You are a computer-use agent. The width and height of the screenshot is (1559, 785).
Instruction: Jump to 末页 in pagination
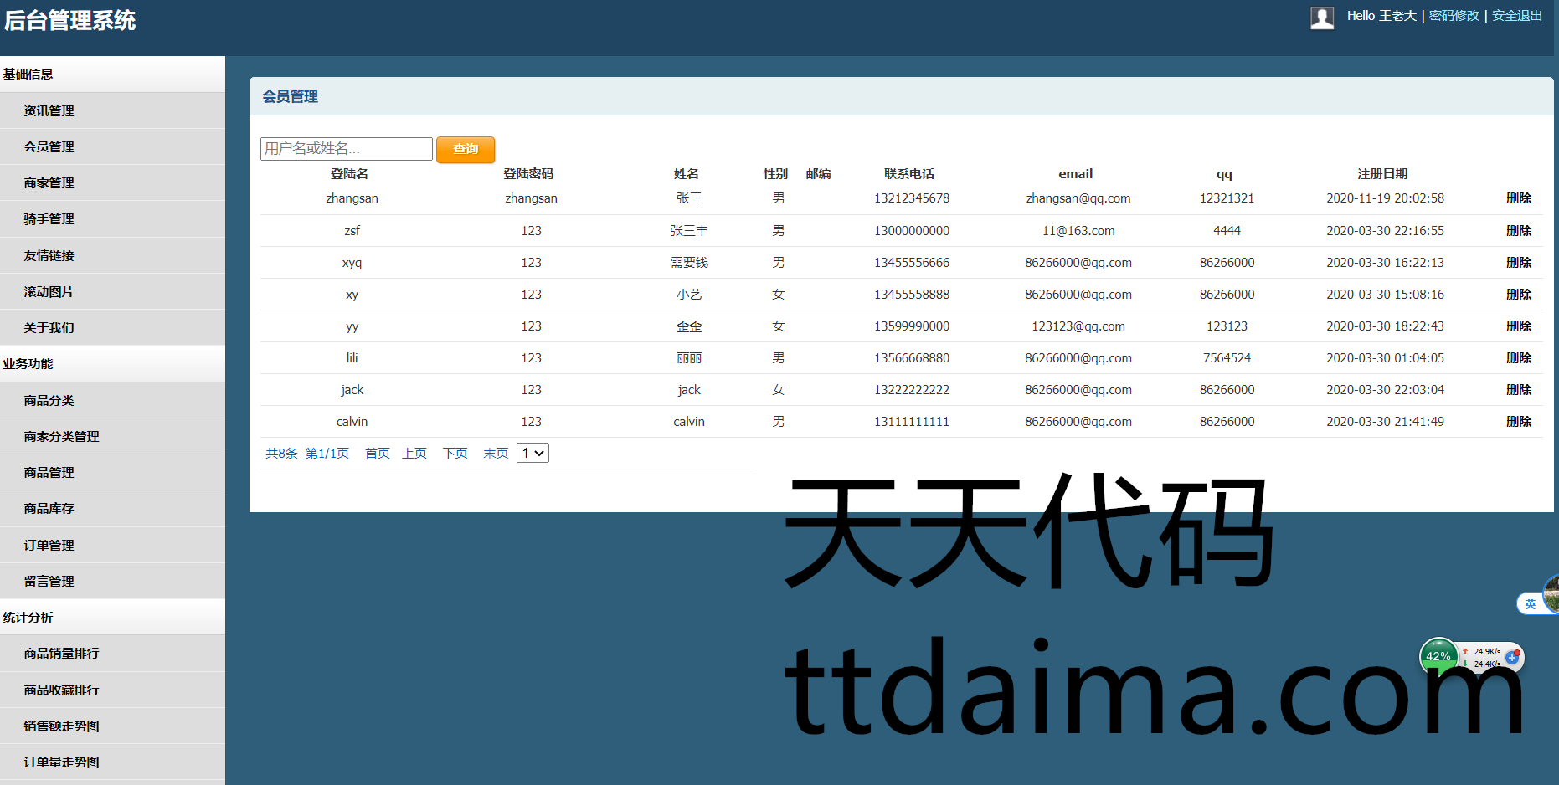(496, 454)
